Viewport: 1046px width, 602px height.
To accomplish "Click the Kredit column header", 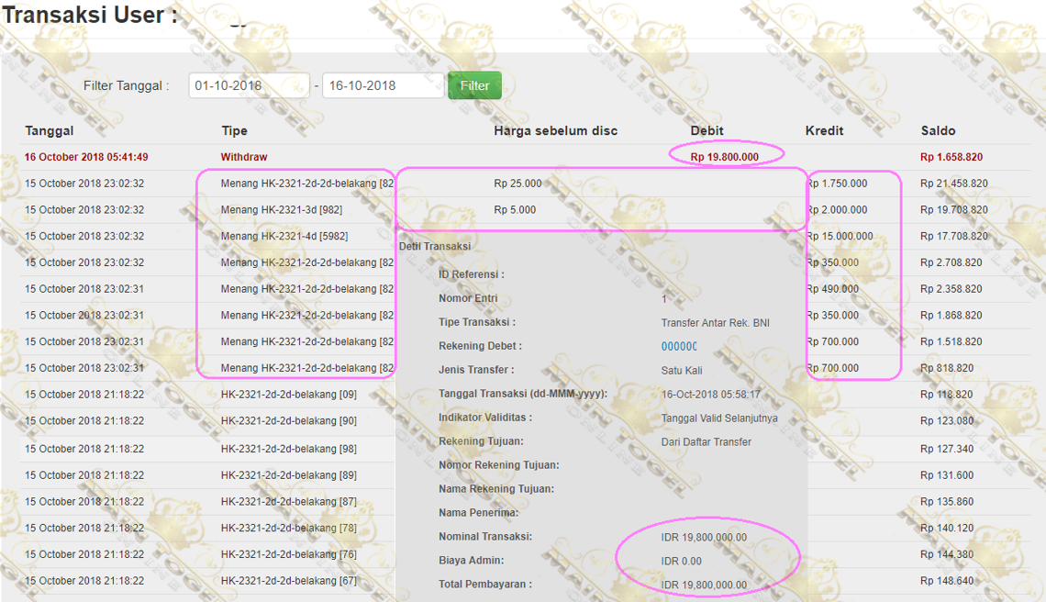I will click(824, 131).
